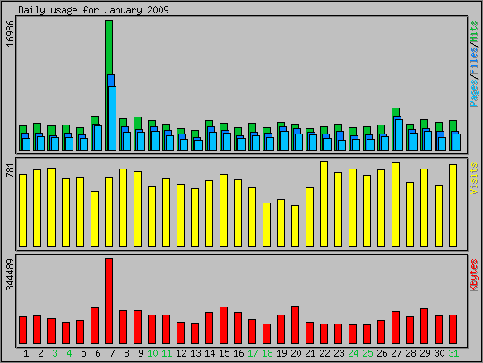This screenshot has height=363, width=483.
Task: Select day 2 label on the axis
Action: pos(40,353)
